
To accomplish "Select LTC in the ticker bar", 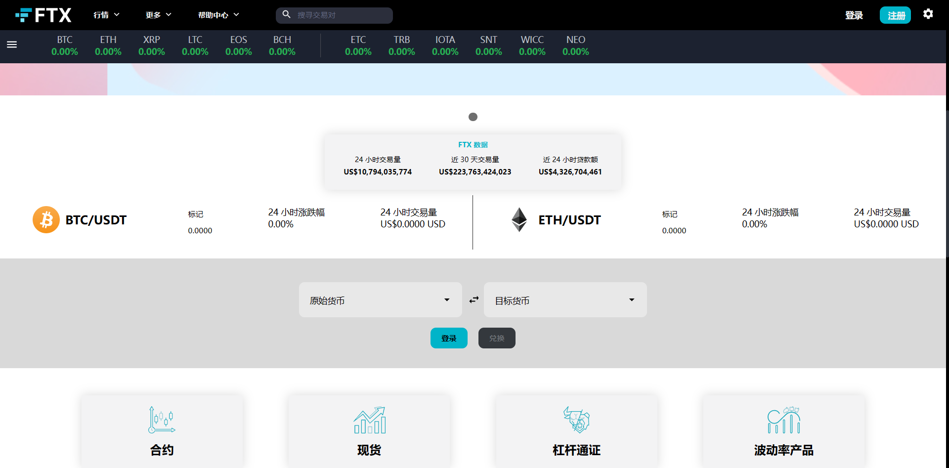I will click(x=195, y=45).
